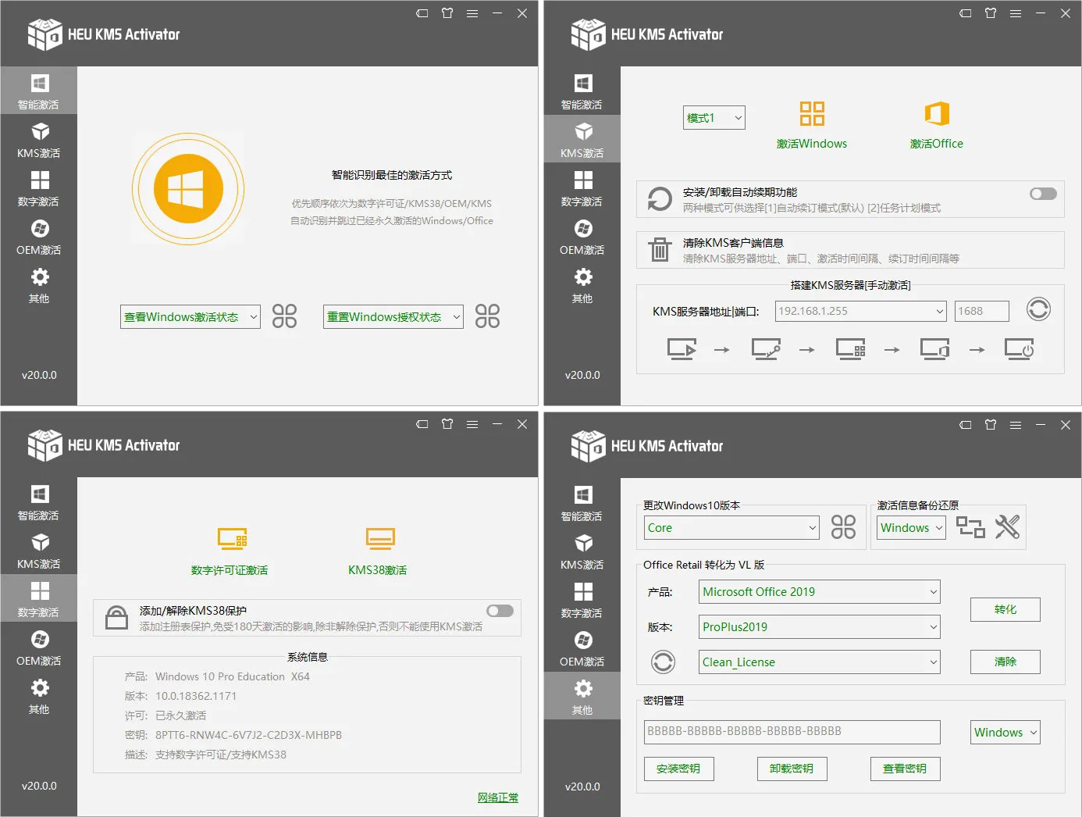Click the 数字许可证激活 monitor icon
The width and height of the screenshot is (1082, 817).
pos(232,539)
